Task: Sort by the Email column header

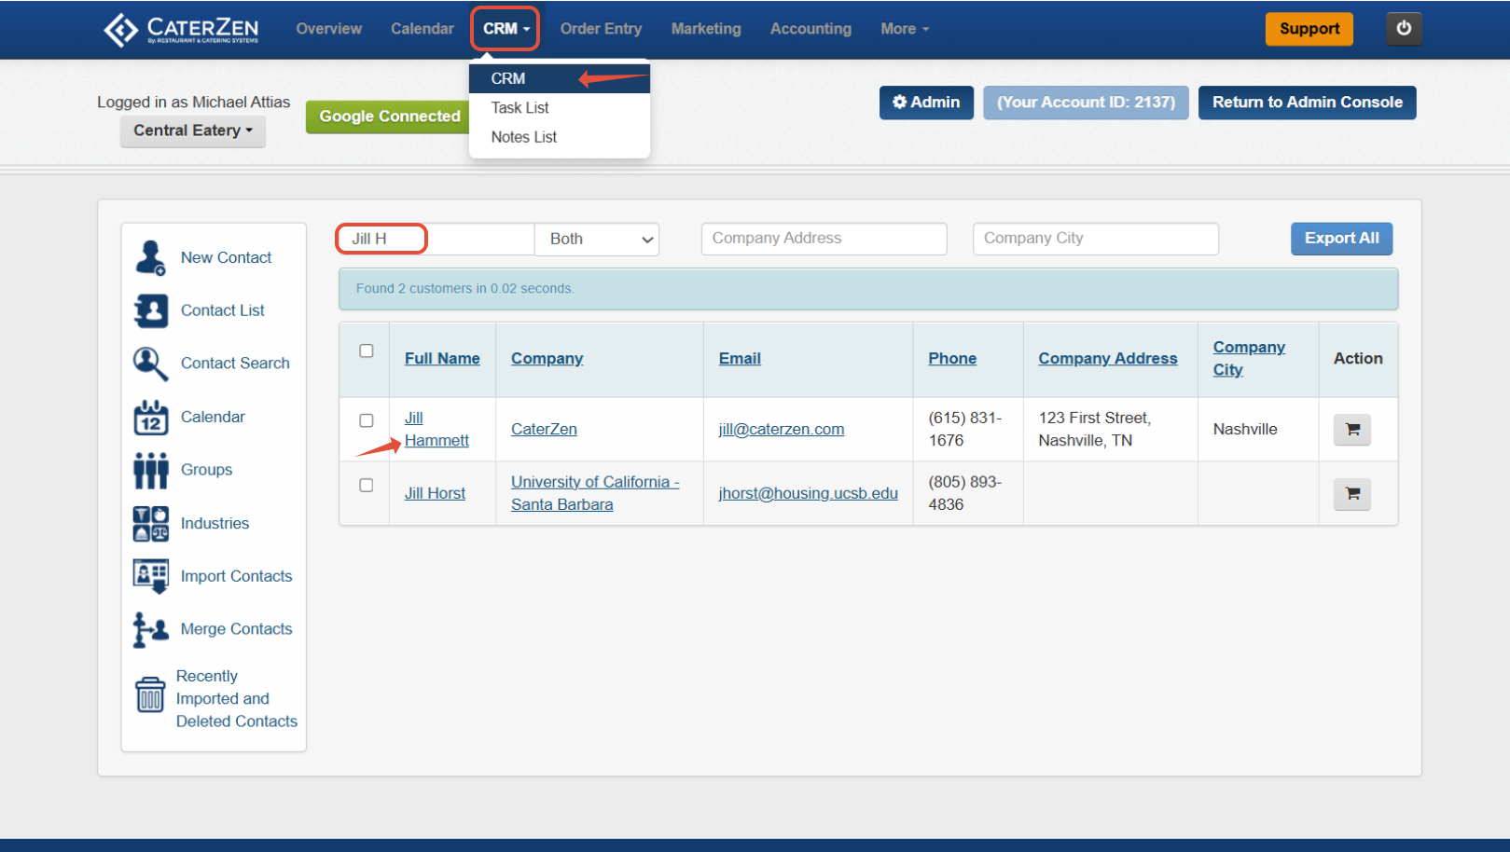Action: 740,359
